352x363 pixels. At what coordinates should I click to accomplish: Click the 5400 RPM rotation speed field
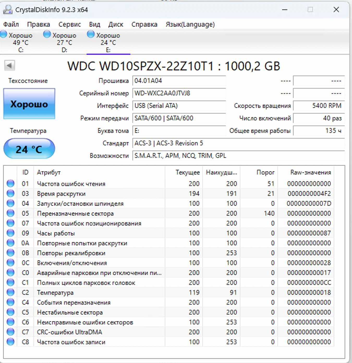319,106
